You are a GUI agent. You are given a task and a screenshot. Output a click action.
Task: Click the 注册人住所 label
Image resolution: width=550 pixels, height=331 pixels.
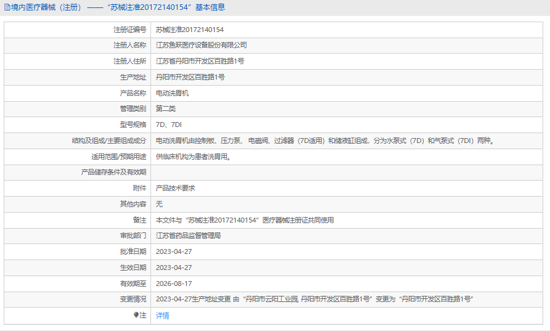(x=129, y=61)
